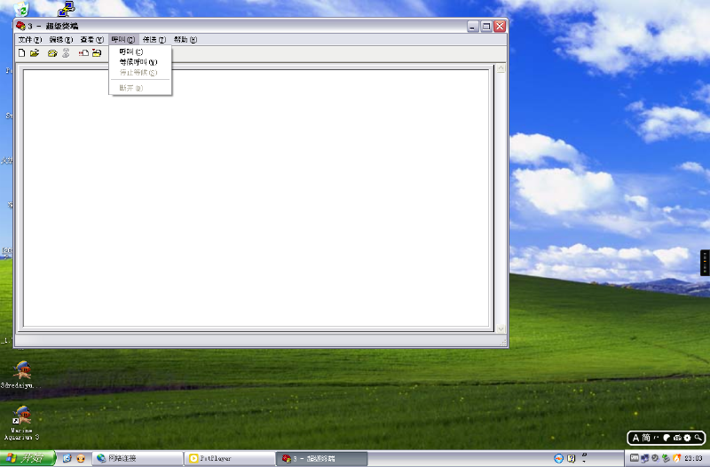Click the Disconnect toolbar icon
The width and height of the screenshot is (710, 467).
66,53
